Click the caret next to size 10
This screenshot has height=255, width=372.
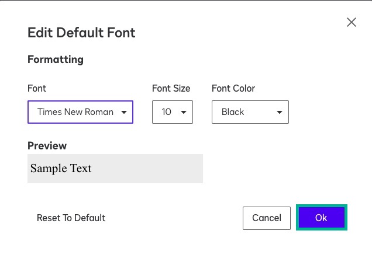click(184, 112)
